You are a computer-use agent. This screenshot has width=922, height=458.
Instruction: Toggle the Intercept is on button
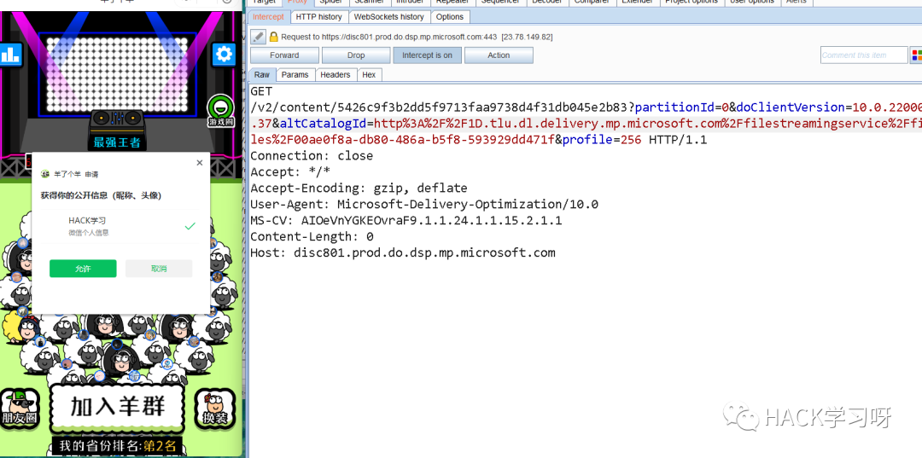(427, 55)
